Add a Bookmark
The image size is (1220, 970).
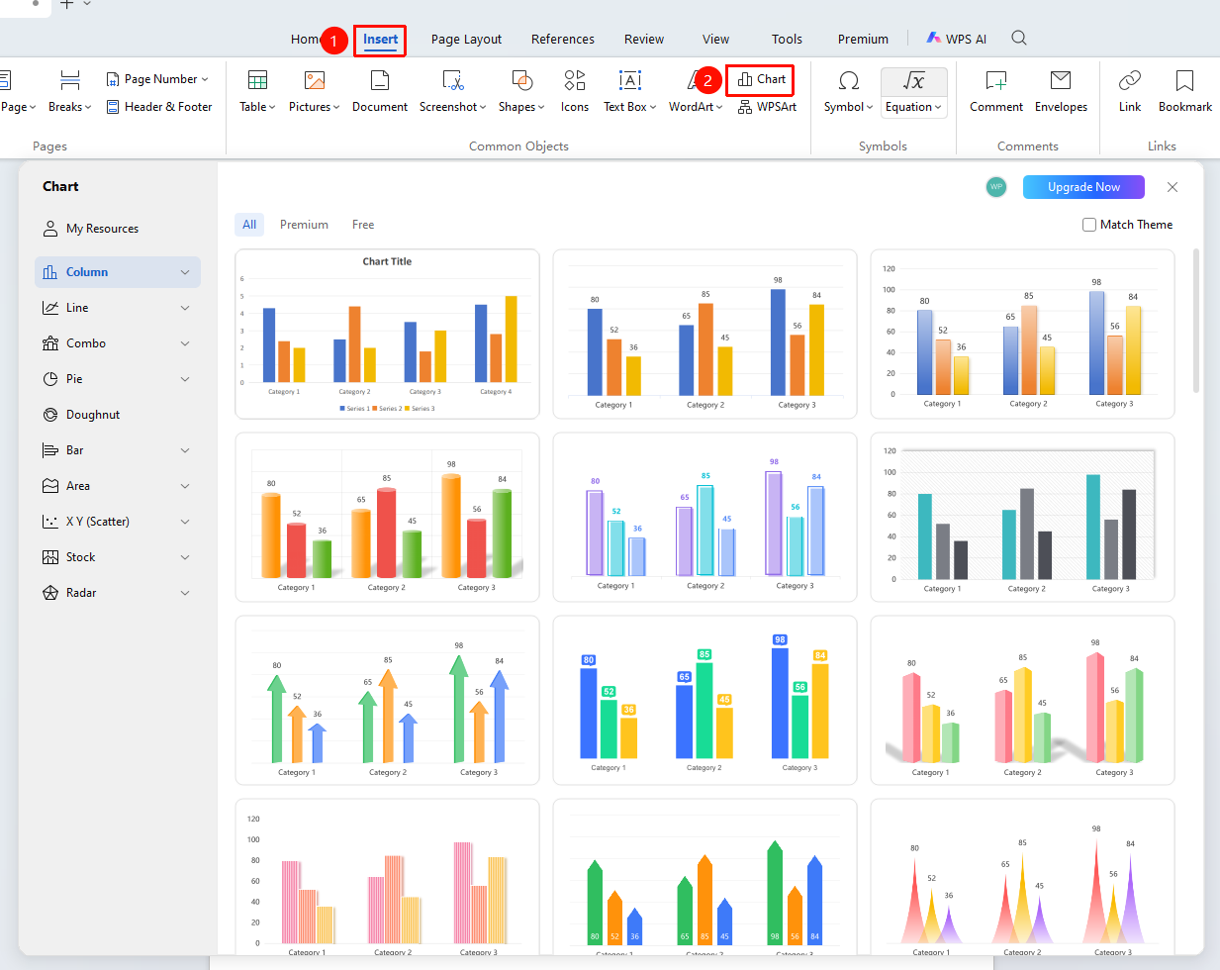1185,91
